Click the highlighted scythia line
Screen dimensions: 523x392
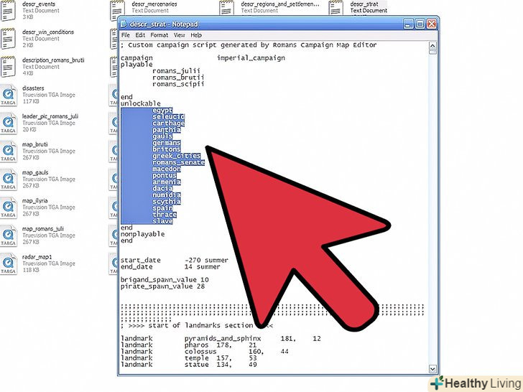166,202
